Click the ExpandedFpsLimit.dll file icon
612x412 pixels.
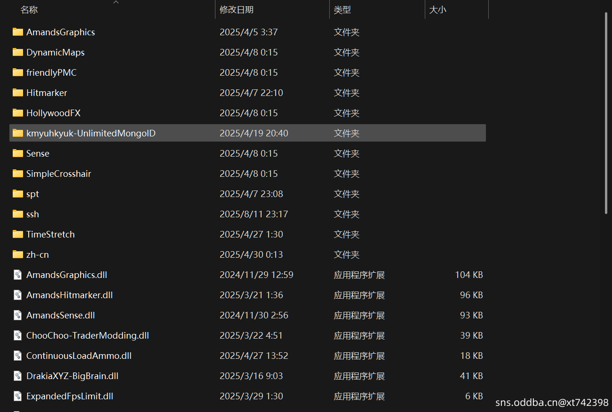click(18, 396)
